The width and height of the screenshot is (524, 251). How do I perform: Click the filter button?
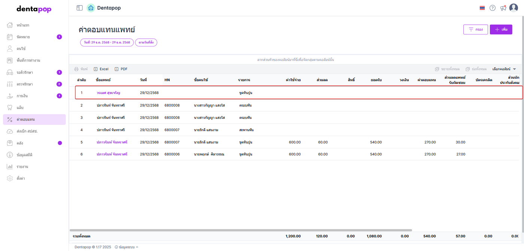point(475,29)
